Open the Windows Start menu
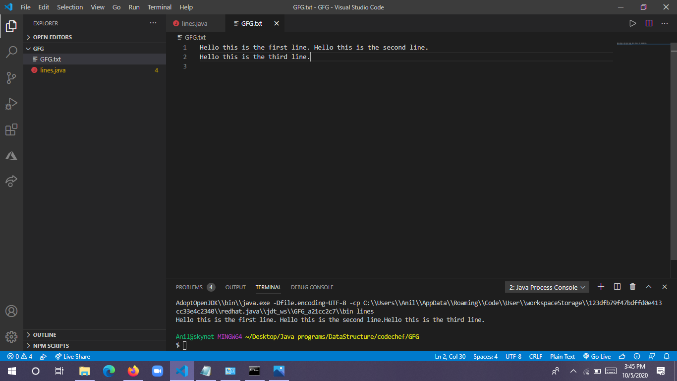Image resolution: width=677 pixels, height=381 pixels. pyautogui.click(x=11, y=371)
